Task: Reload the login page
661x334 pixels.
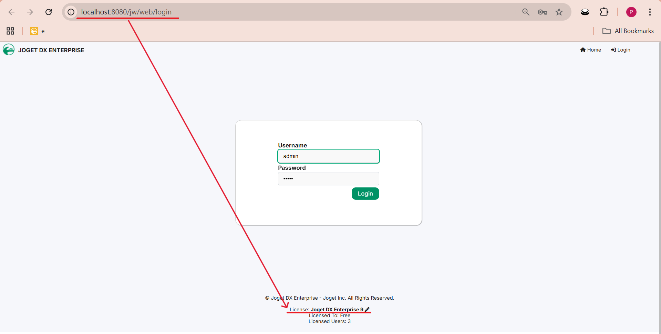Action: click(49, 12)
